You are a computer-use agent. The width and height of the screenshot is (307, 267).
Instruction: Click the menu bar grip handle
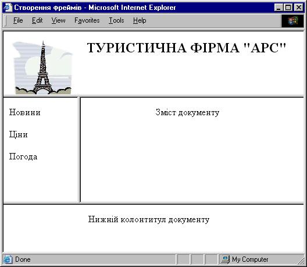click(5, 21)
